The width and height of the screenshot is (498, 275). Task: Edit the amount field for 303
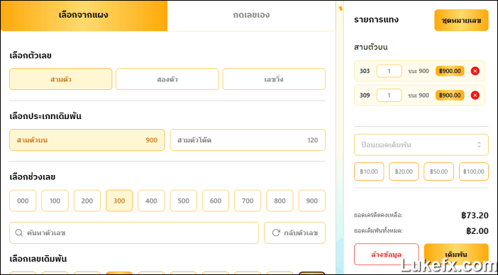389,71
